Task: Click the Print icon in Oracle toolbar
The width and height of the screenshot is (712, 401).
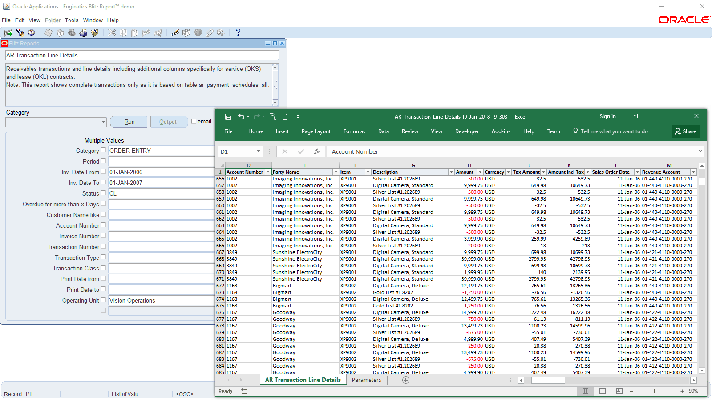Action: [x=83, y=33]
